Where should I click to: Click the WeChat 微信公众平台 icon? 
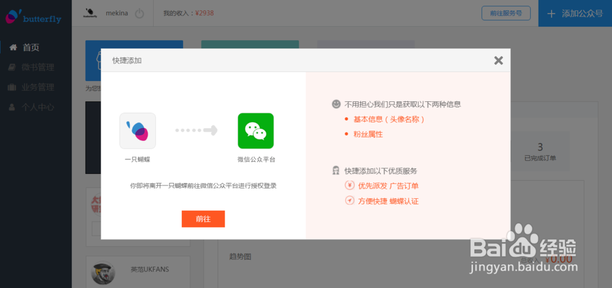256,131
